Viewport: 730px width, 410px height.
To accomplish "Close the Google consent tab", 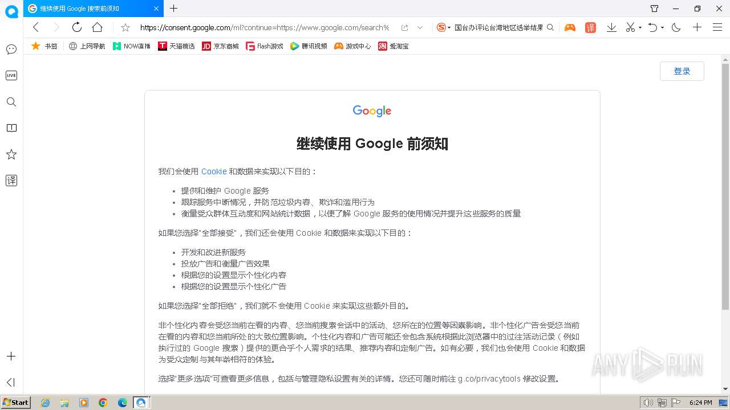I will [x=157, y=9].
